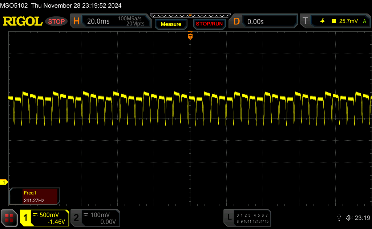Viewport: 372px width, 229px height.
Task: Open the trigger T settings icon
Action: [x=305, y=21]
